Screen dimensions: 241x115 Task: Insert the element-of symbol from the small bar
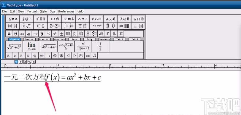click(28, 33)
